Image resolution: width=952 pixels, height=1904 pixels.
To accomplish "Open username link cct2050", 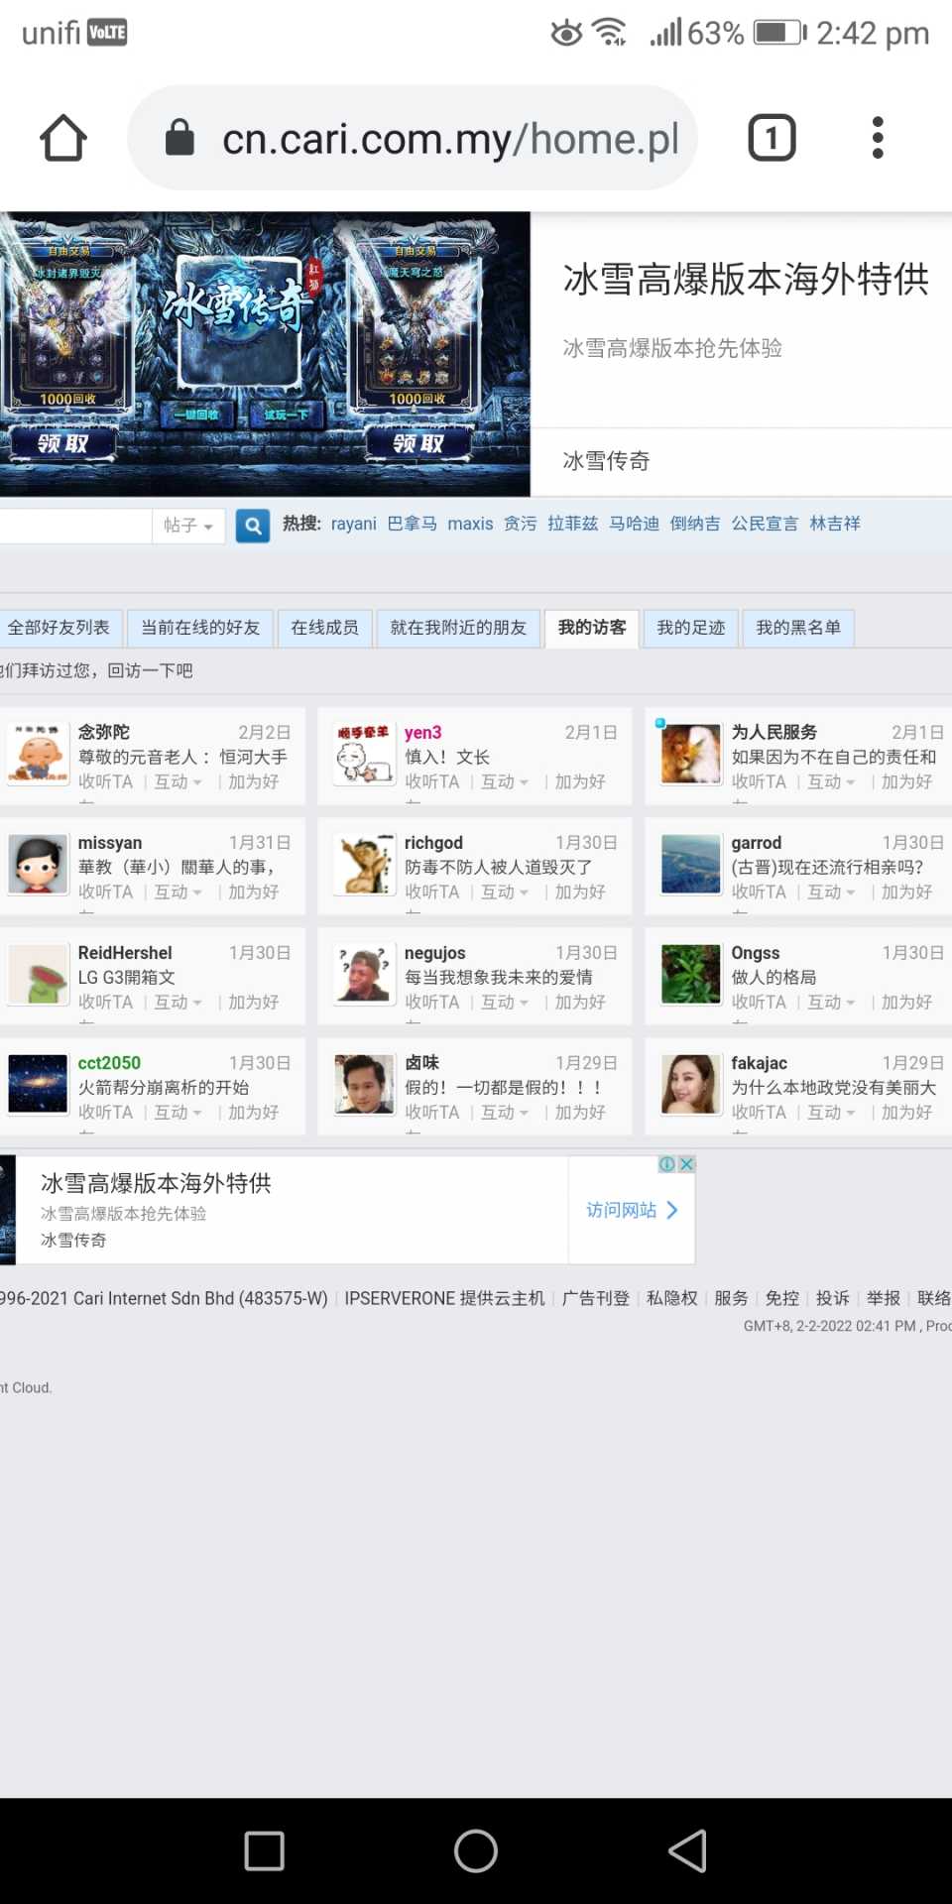I will (109, 1063).
